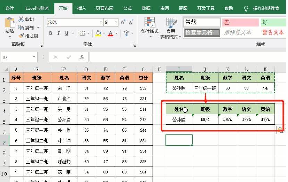The height and width of the screenshot is (182, 288).
Task: Switch to 页面布局 tab
Action: 104,8
